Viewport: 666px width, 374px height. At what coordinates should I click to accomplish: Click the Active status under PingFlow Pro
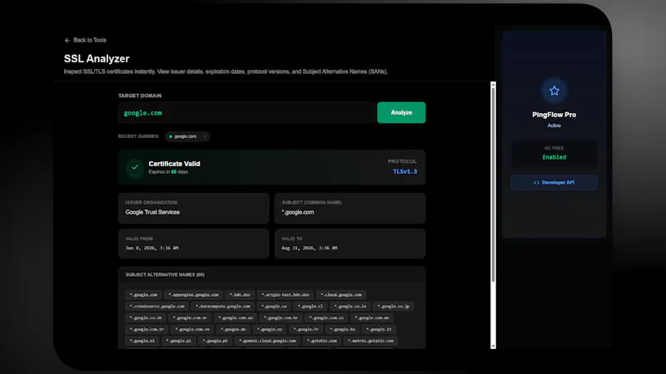[x=554, y=125]
